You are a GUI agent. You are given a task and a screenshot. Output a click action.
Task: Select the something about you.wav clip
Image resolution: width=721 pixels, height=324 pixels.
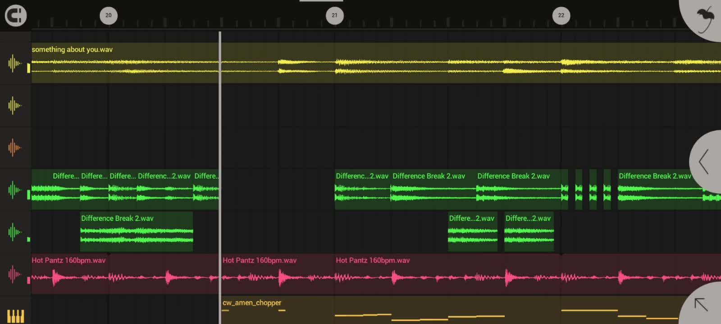pos(376,63)
